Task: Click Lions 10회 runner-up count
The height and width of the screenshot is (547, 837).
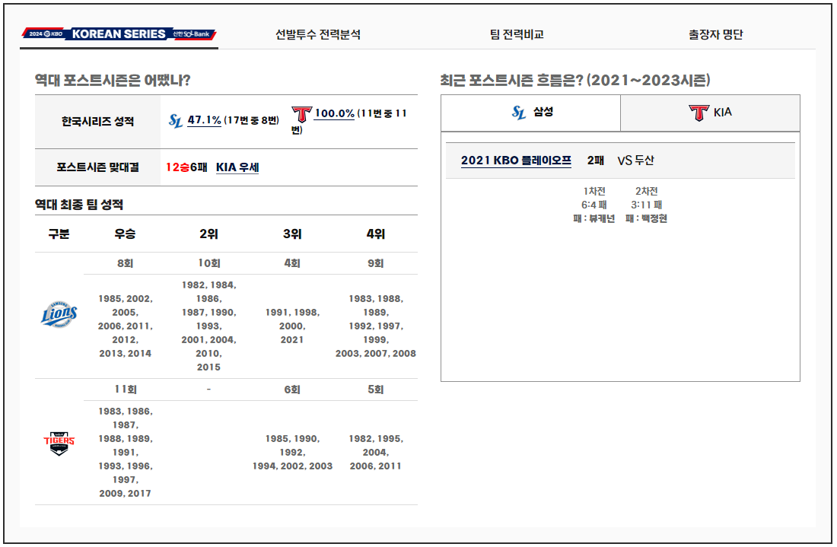Action: [x=208, y=263]
